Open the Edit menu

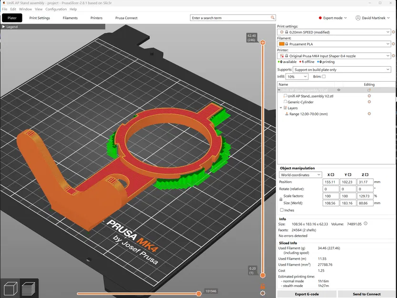[x=13, y=9]
